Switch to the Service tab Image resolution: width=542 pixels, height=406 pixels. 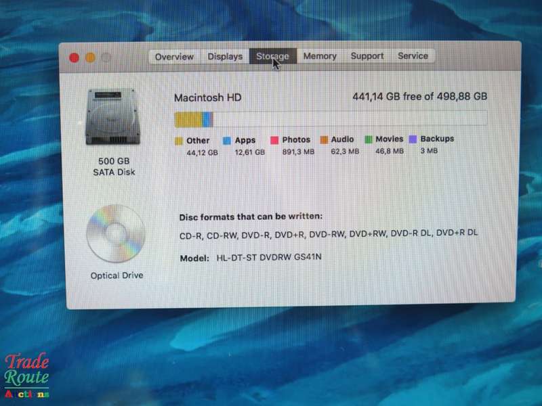[413, 55]
